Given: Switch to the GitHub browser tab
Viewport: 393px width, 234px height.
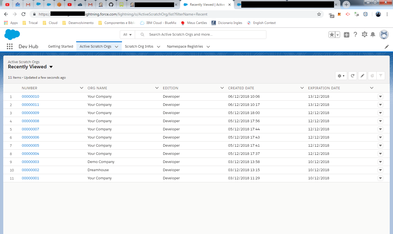Looking at the screenshot, I should pos(111,5).
